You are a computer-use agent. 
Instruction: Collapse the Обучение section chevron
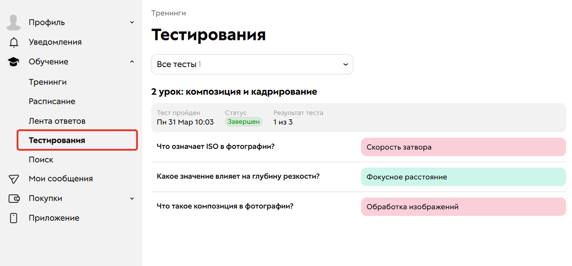coord(132,62)
